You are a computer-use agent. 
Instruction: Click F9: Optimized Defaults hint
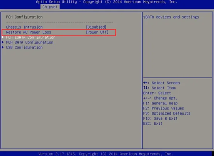tap(166, 113)
